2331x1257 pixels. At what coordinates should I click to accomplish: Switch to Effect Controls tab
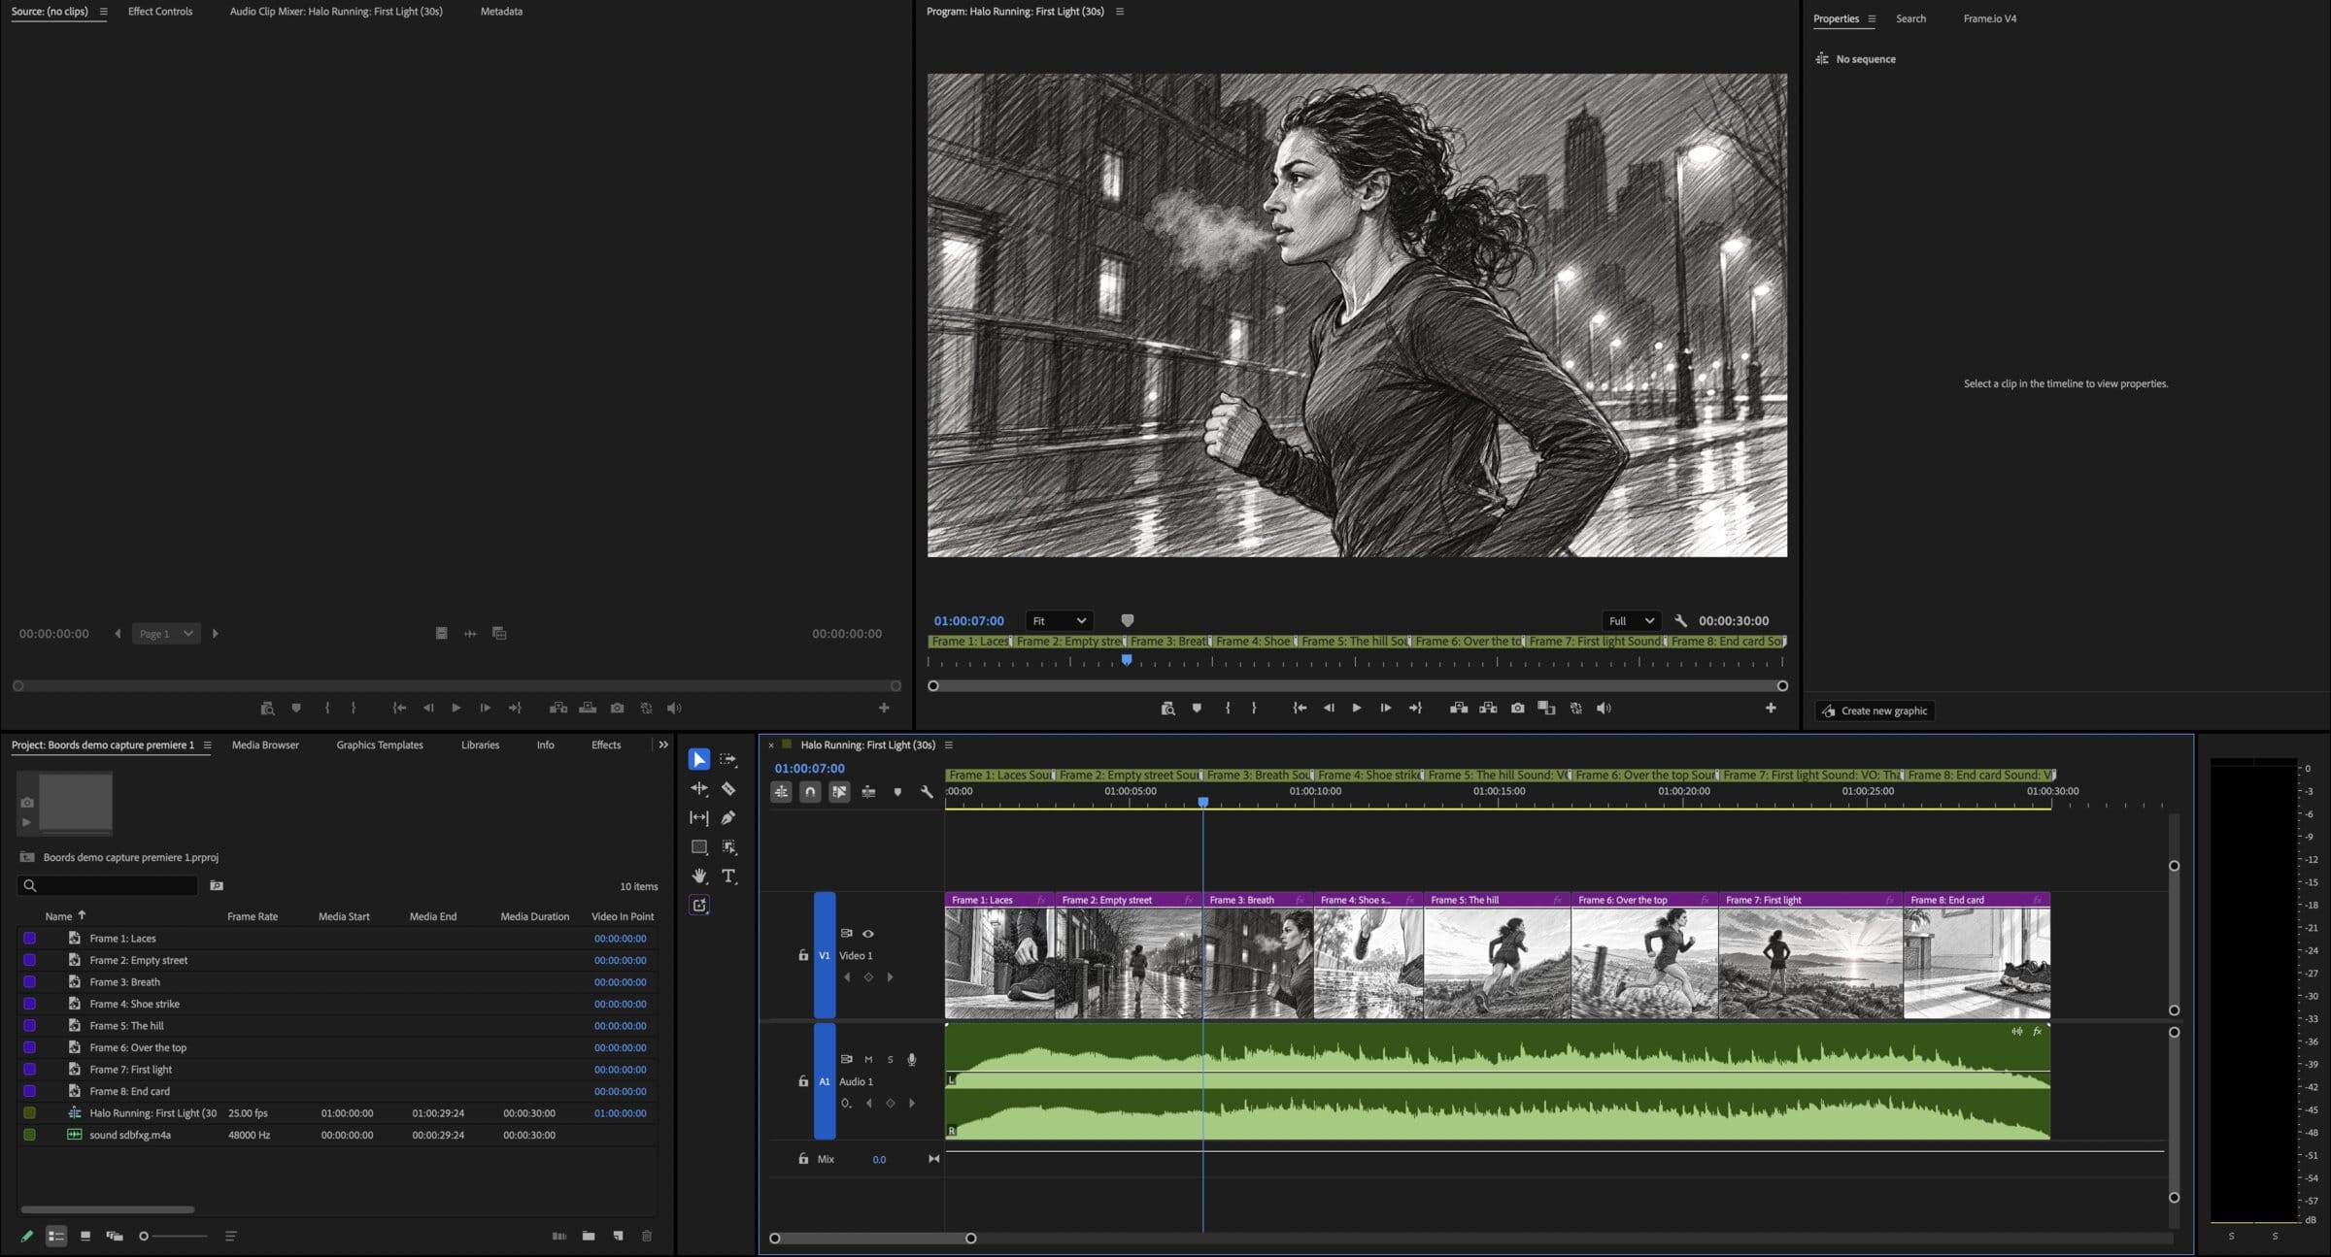point(160,12)
